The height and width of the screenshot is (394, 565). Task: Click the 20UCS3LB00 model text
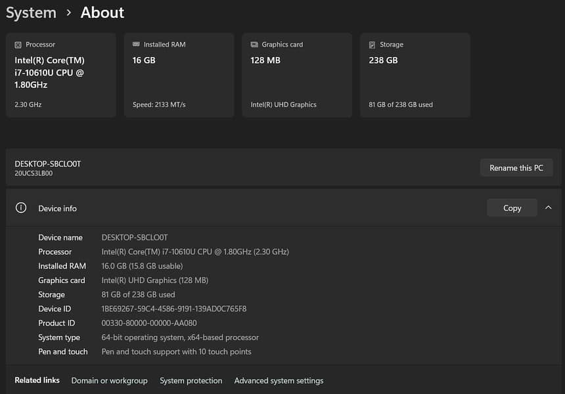34,173
